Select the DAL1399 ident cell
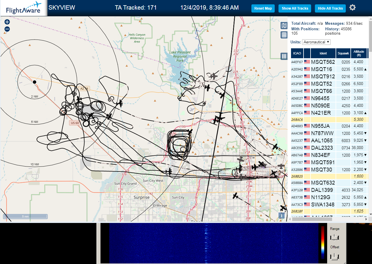372x264 pixels. point(323,190)
